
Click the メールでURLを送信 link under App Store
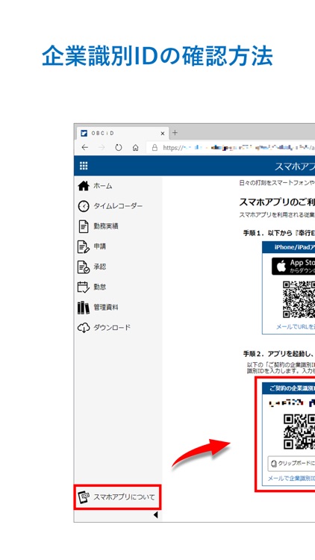[296, 326]
